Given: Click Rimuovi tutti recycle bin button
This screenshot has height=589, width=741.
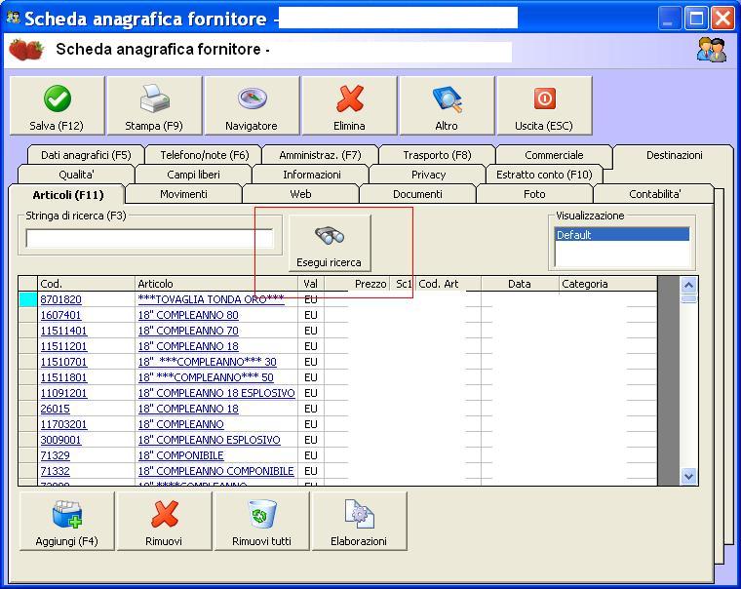Looking at the screenshot, I should coord(261,522).
